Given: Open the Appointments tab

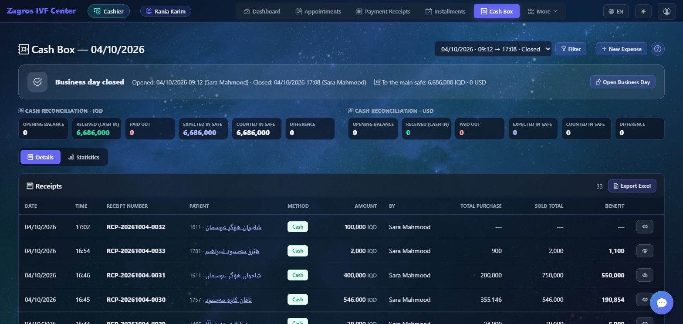Looking at the screenshot, I should pos(318,11).
